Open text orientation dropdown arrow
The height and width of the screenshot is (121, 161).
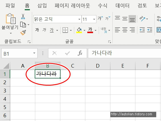(x=147, y=19)
